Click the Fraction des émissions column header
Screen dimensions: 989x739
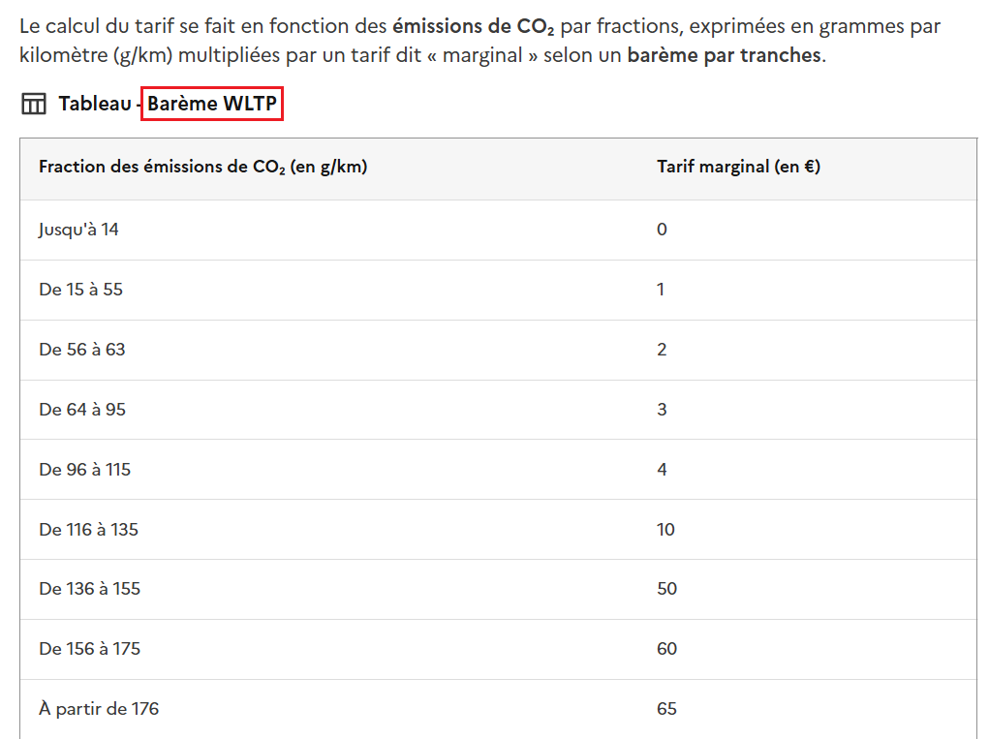pos(202,168)
